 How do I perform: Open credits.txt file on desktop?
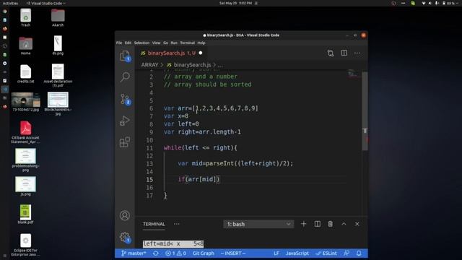click(26, 74)
